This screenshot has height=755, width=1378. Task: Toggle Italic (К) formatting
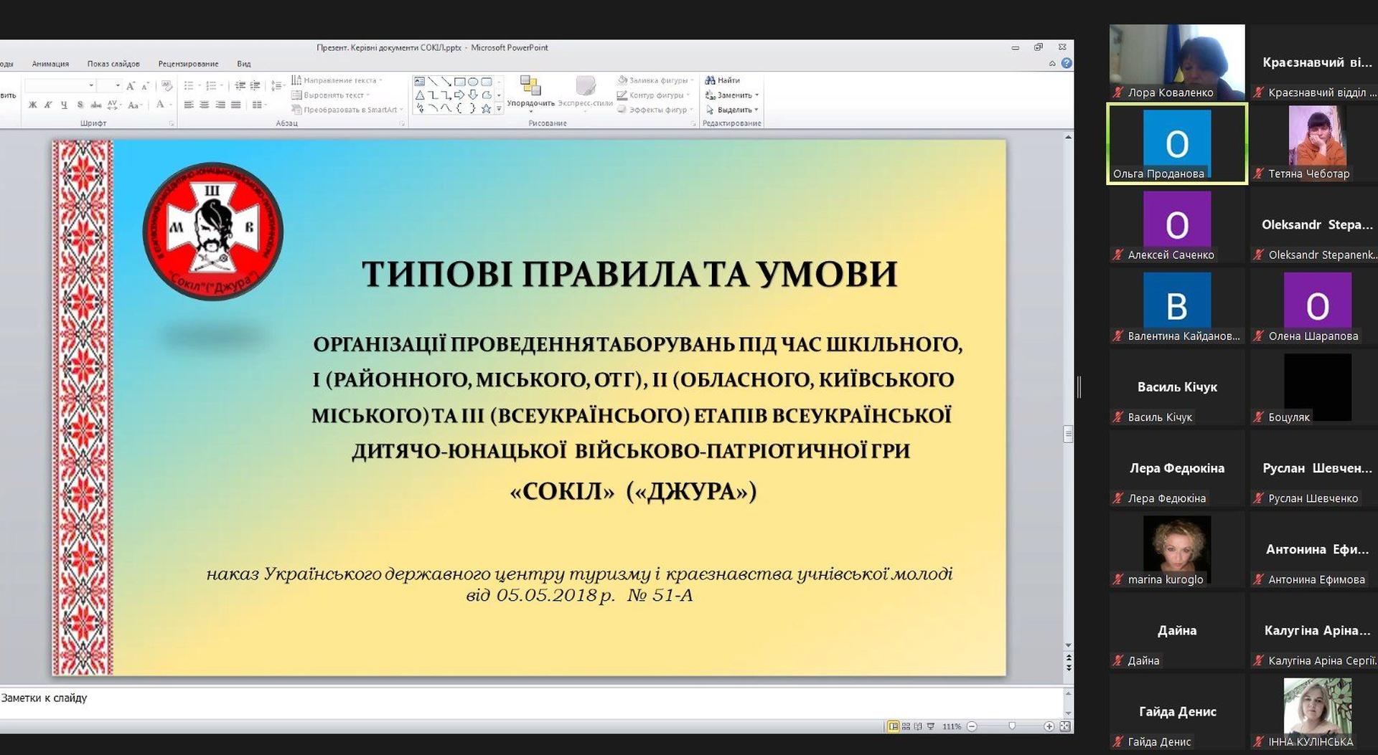pyautogui.click(x=48, y=105)
